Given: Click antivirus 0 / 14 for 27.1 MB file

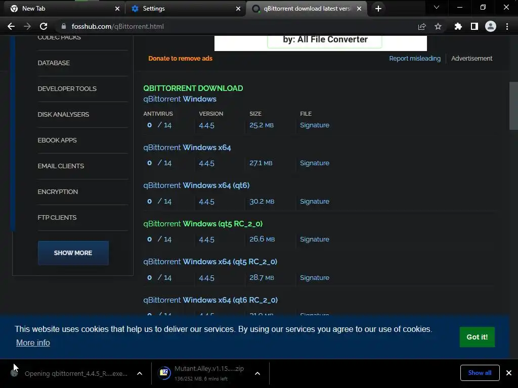Looking at the screenshot, I should [159, 163].
